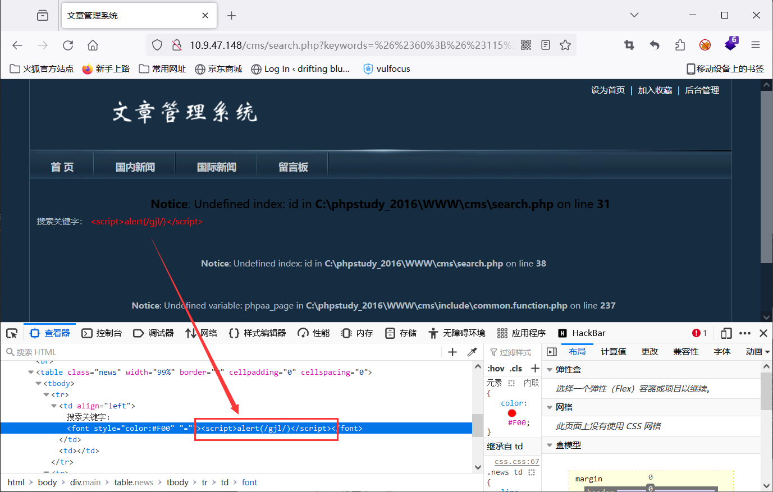Take a screenshot crop icon
773x492 pixels.
(x=629, y=45)
